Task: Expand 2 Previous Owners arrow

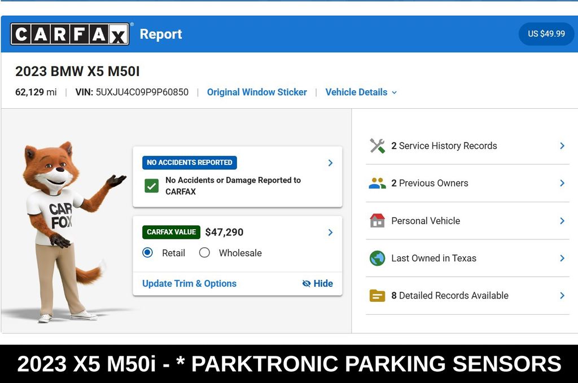Action: [562, 183]
